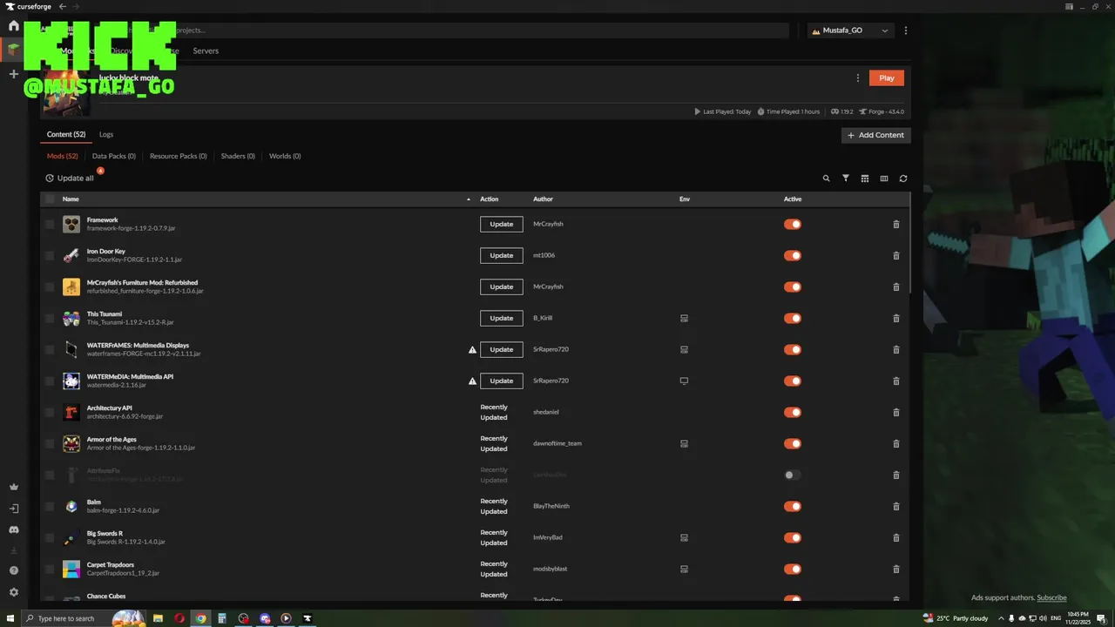Refresh the mods list
Screen dimensions: 1115x627
903,179
